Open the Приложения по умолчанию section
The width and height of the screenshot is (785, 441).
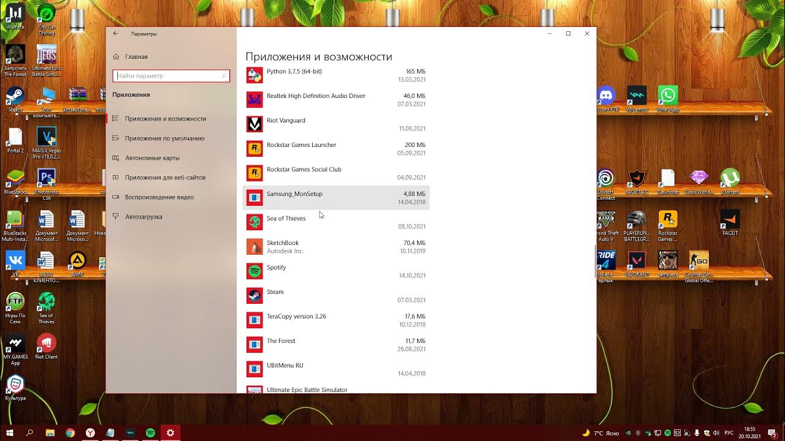click(x=171, y=138)
